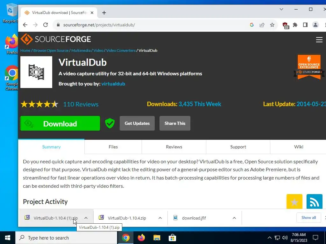
Task: Open the ad blocker extension with badge 22
Action: click(286, 25)
